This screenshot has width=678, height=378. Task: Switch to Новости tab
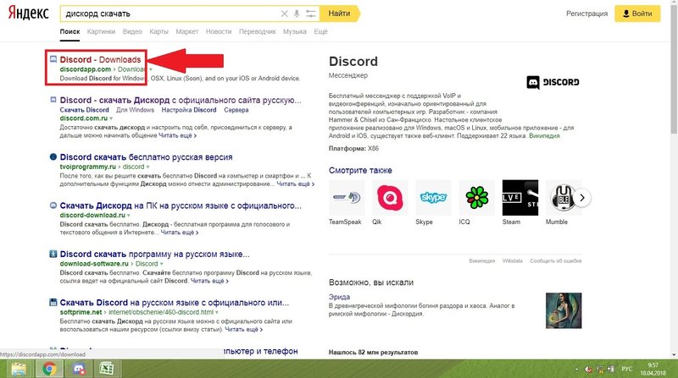219,31
